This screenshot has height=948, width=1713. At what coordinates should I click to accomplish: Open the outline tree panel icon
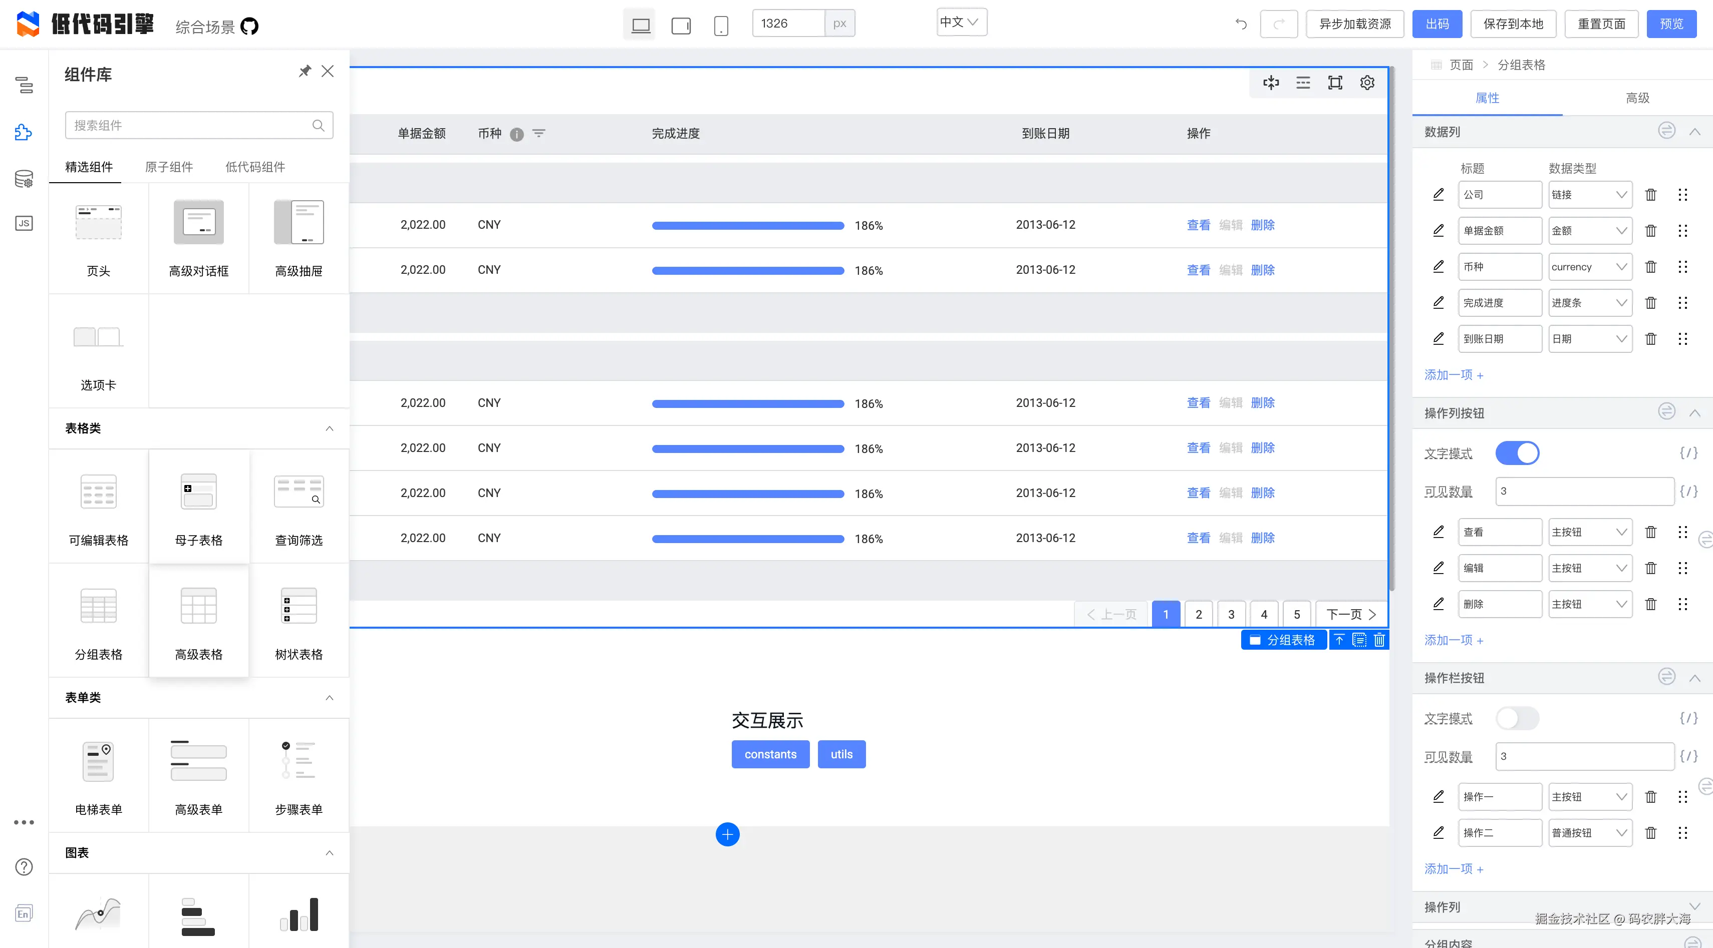click(24, 85)
